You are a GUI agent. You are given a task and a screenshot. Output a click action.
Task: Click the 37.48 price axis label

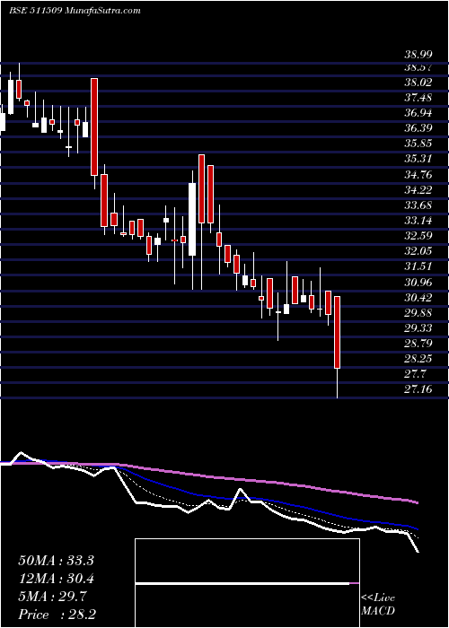click(418, 98)
